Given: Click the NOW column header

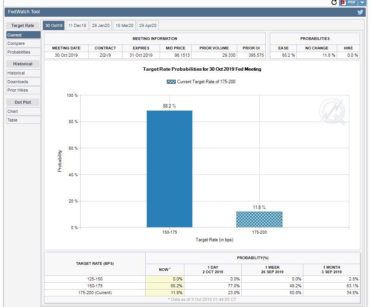Looking at the screenshot, I should pos(165,270).
